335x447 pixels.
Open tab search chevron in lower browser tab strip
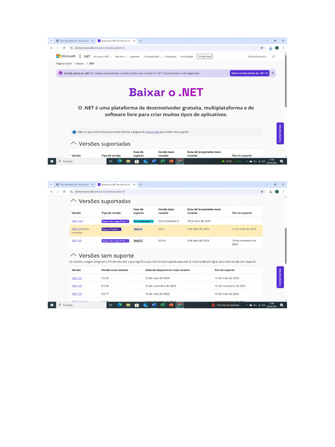pos(51,185)
